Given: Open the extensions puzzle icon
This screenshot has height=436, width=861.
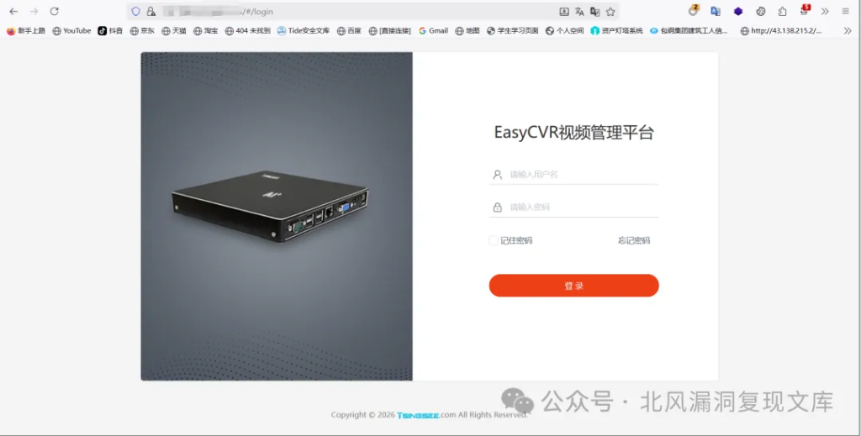Looking at the screenshot, I should 782,12.
